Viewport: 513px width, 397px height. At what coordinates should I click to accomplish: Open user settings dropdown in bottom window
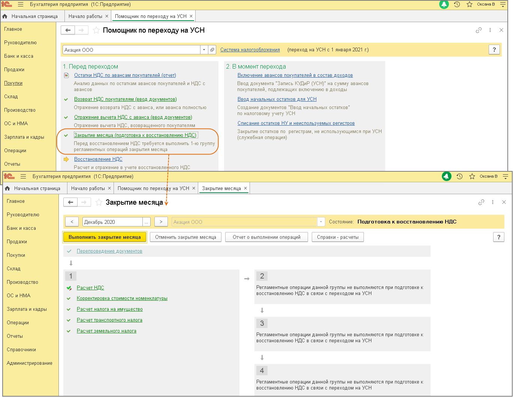[506, 176]
